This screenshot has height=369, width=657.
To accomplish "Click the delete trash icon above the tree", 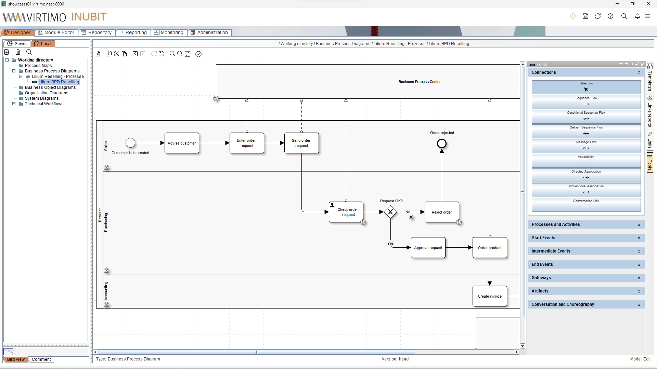I will point(18,52).
